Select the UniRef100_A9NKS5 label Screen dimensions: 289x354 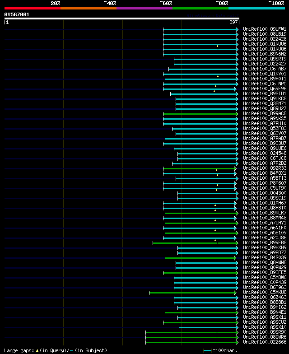click(265, 118)
